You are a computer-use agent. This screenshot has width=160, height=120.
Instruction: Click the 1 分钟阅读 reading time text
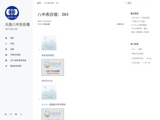coord(120,24)
